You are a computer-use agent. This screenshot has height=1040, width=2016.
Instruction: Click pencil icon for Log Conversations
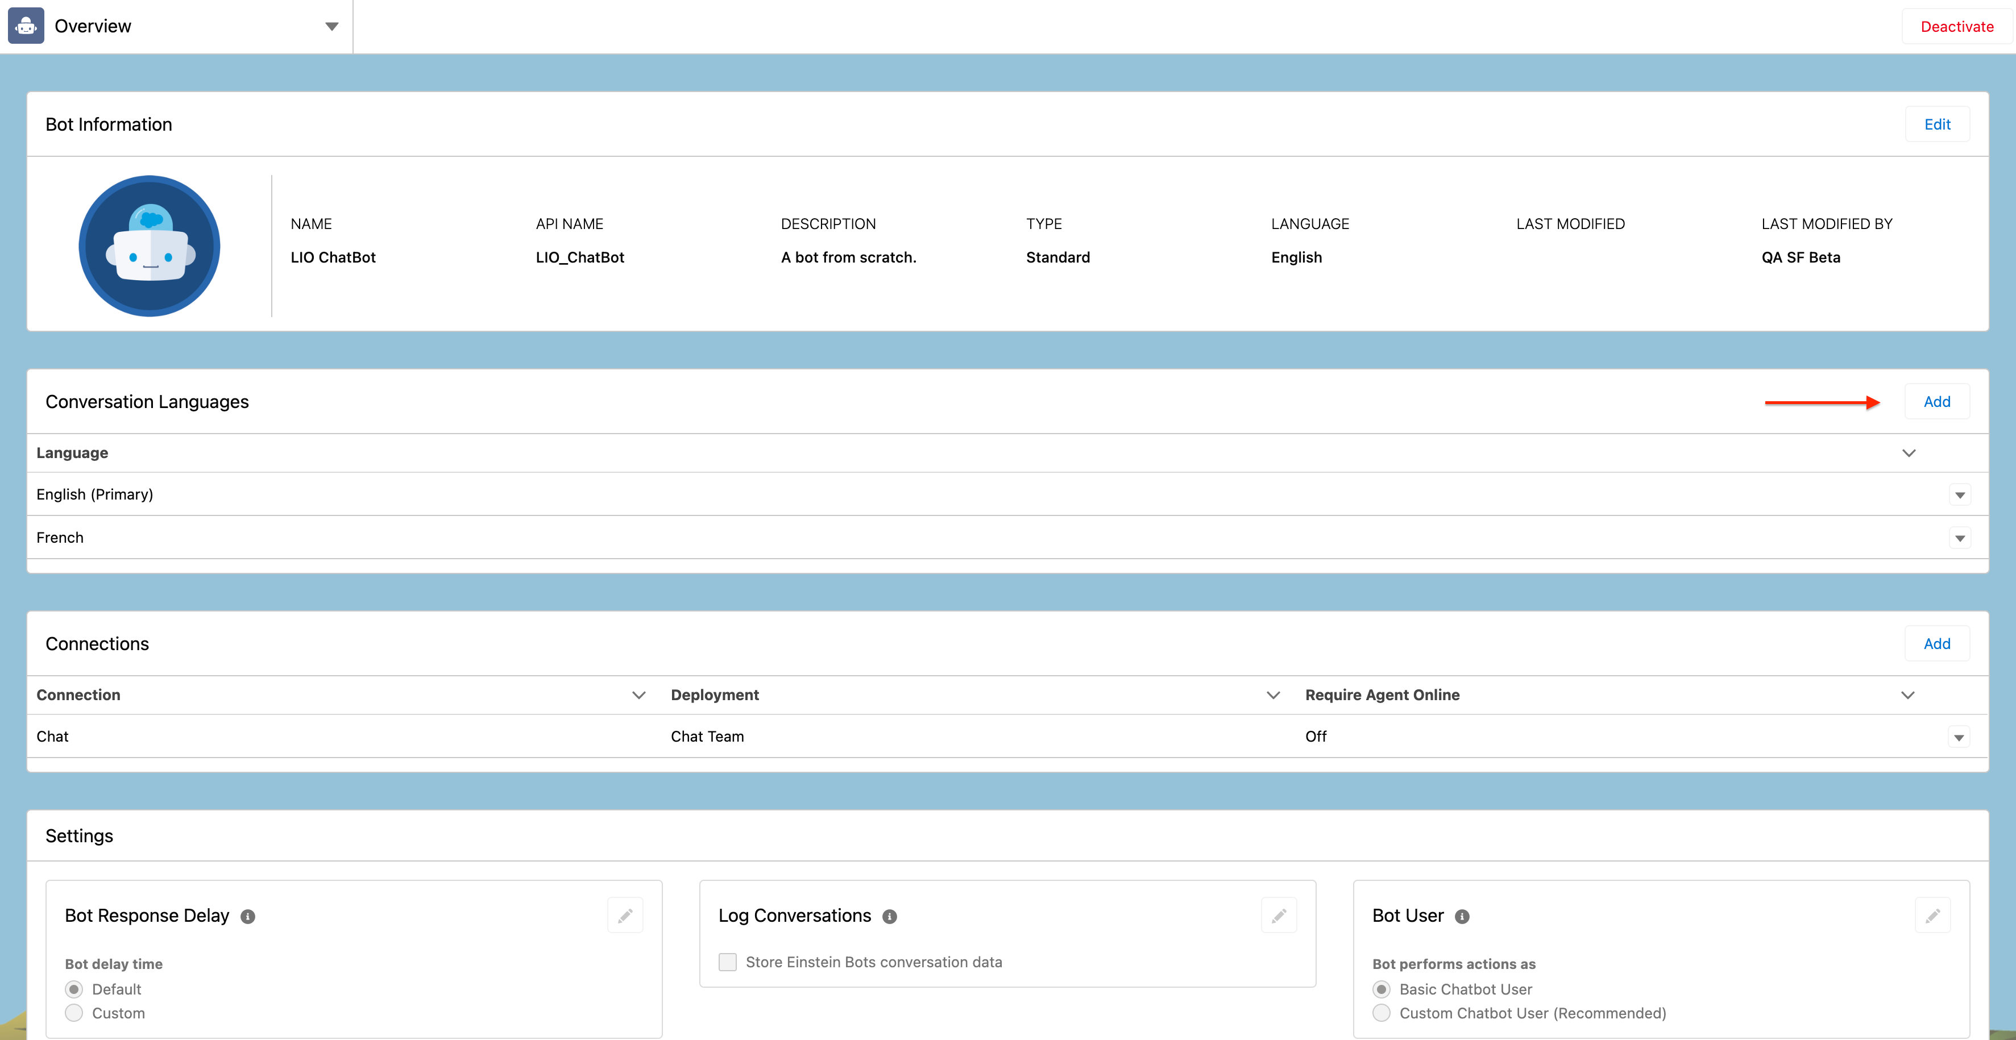click(1279, 916)
